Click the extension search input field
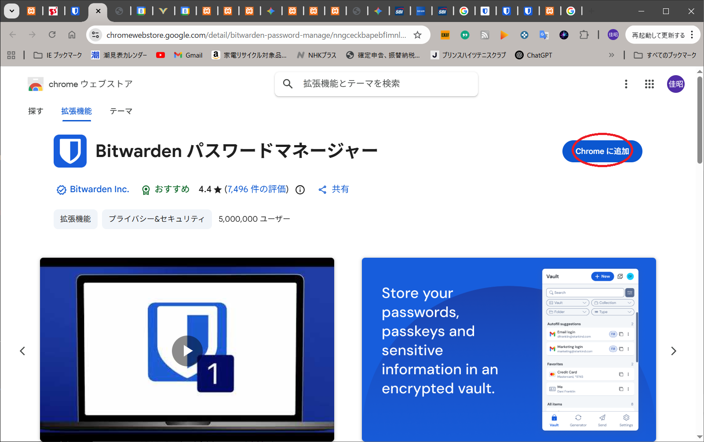Viewport: 704px width, 442px height. (x=383, y=84)
